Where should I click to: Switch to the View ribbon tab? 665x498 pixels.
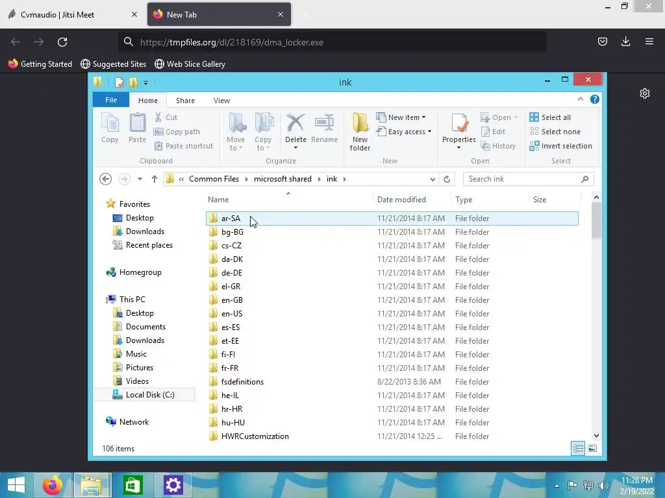point(222,101)
